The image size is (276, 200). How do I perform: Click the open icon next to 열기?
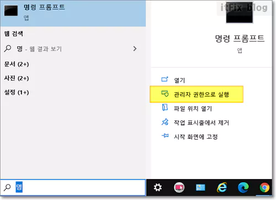(164, 79)
